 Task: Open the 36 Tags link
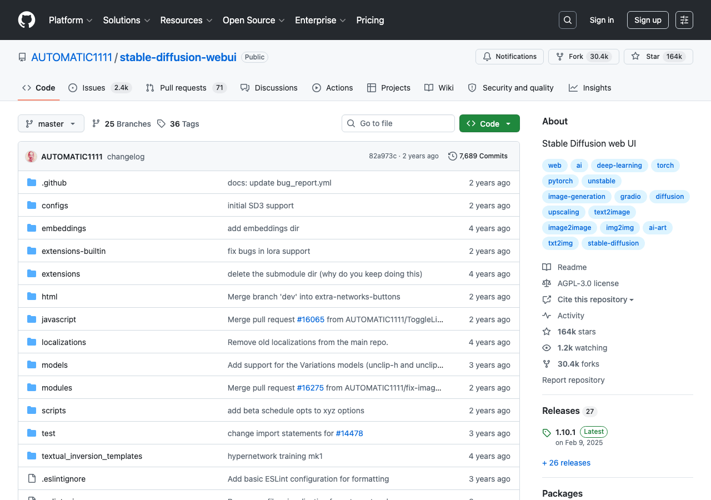(x=178, y=124)
